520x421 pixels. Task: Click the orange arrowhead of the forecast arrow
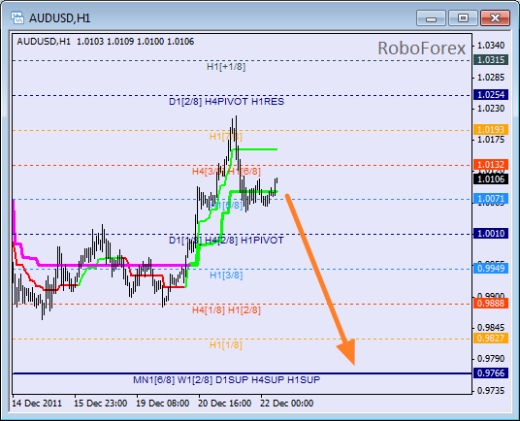pos(347,351)
